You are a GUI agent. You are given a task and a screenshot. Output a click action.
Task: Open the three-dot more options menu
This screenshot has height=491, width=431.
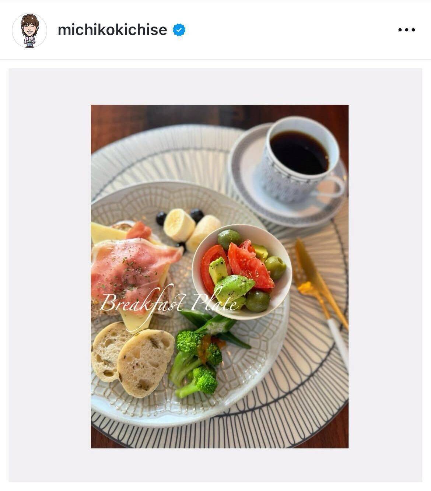click(407, 30)
